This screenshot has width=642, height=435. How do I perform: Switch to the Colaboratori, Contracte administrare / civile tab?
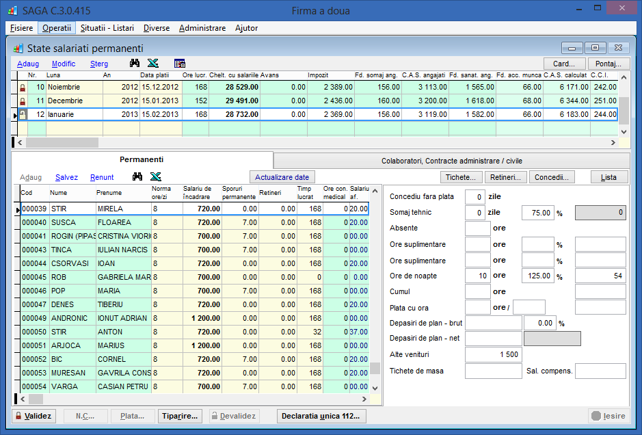click(x=451, y=161)
